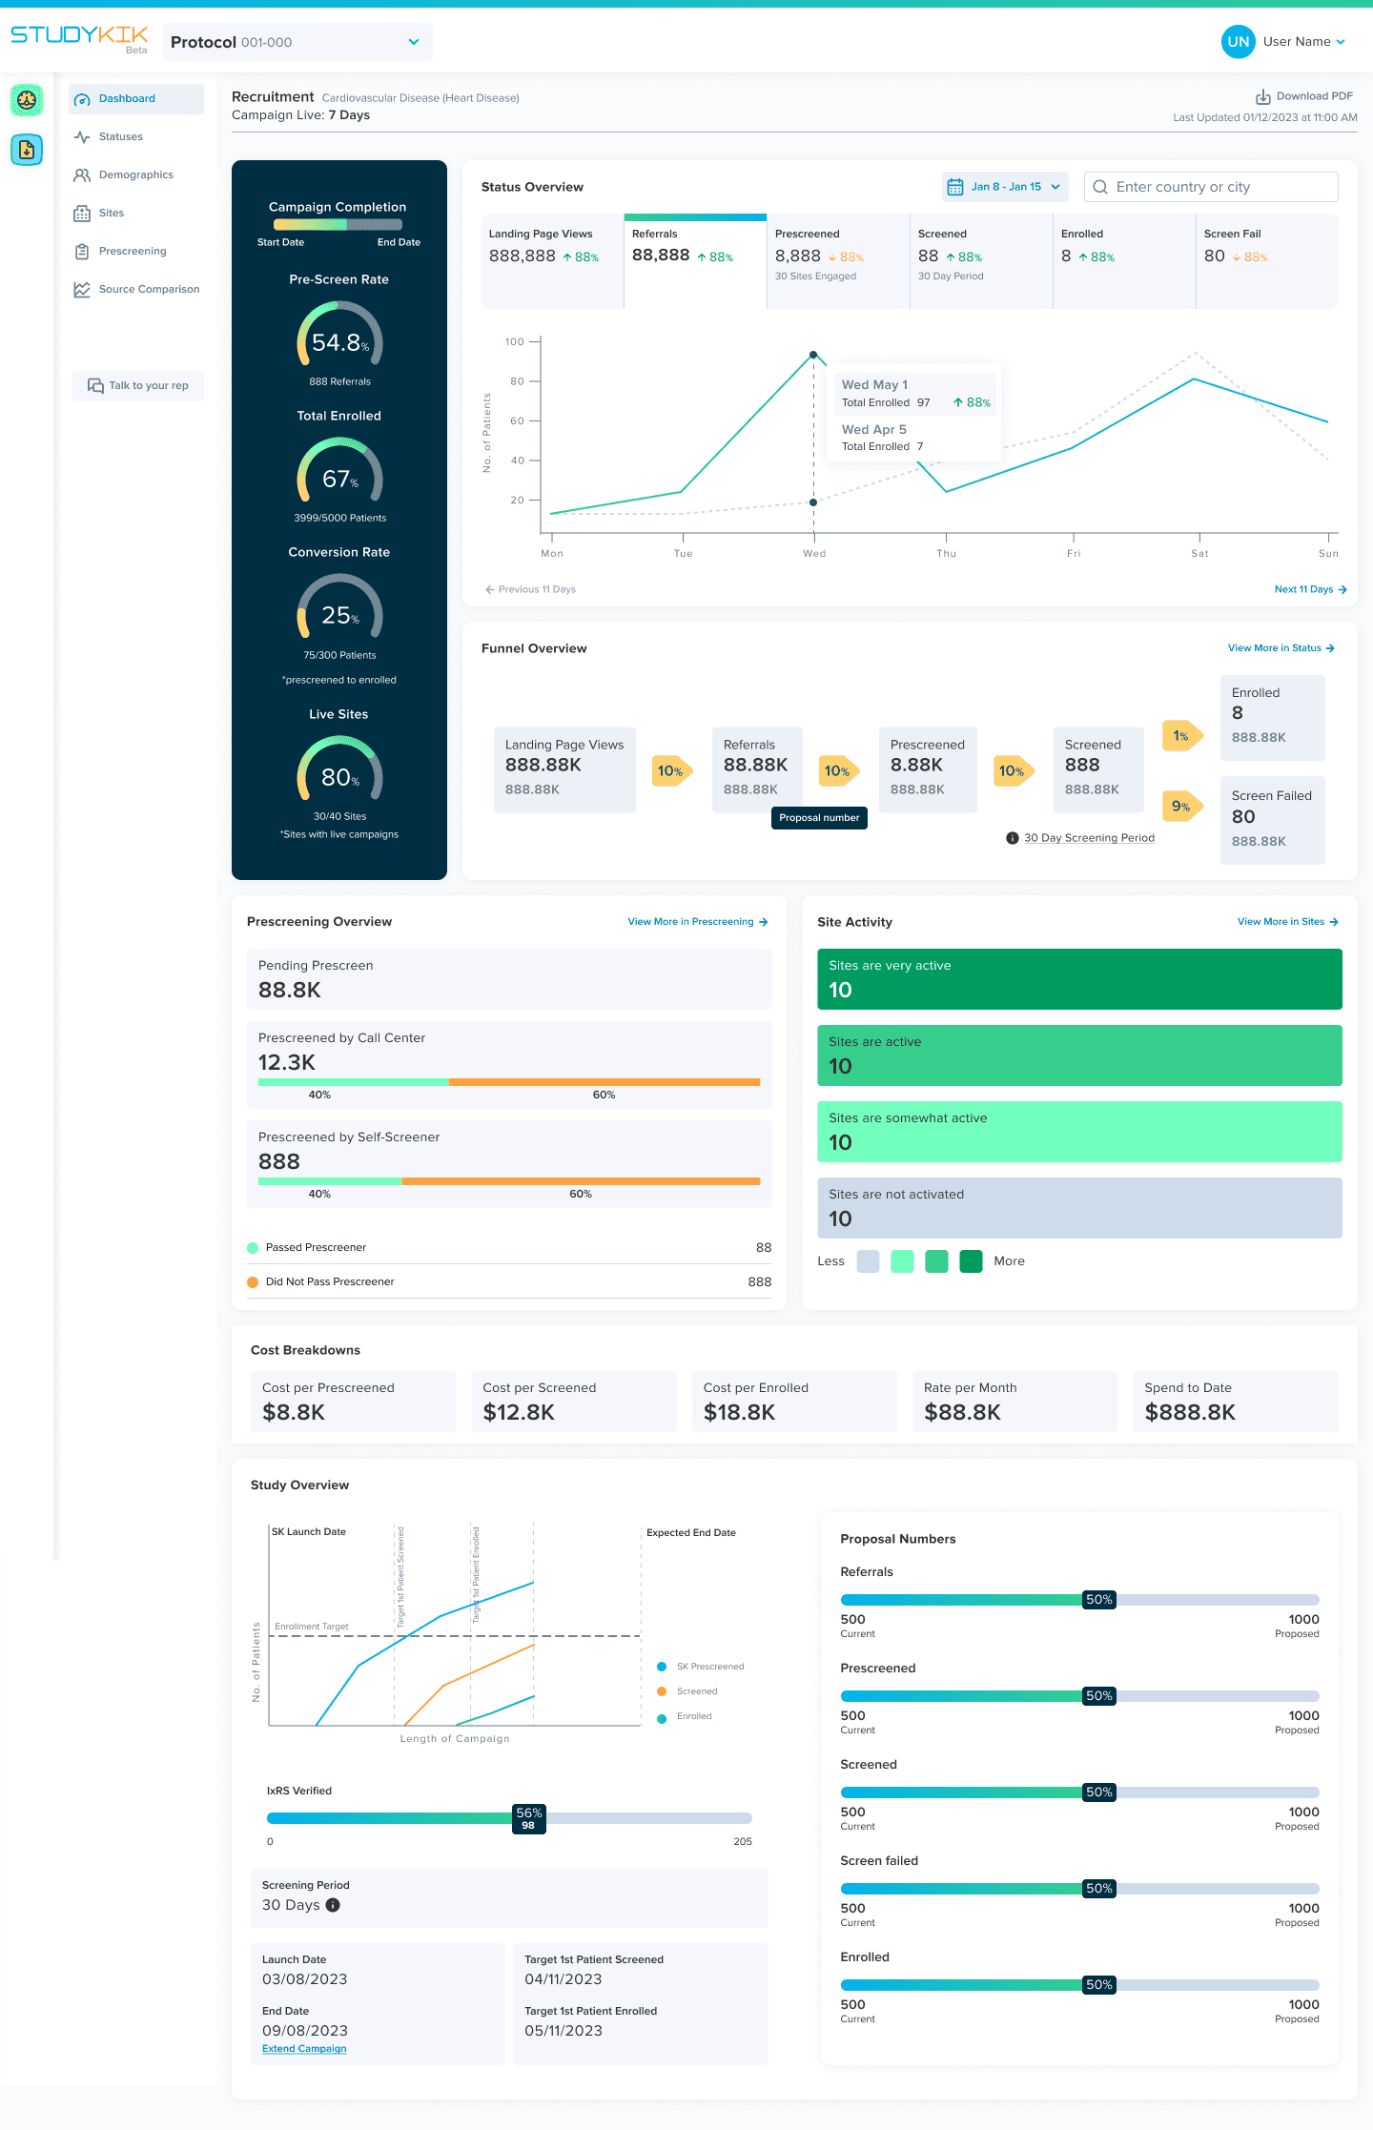Open the green recruitment module icon

click(27, 99)
